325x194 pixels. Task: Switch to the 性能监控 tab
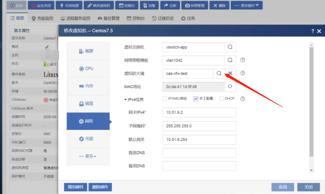tap(43, 18)
